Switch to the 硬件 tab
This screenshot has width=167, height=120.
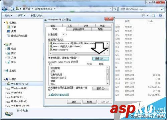87,26
